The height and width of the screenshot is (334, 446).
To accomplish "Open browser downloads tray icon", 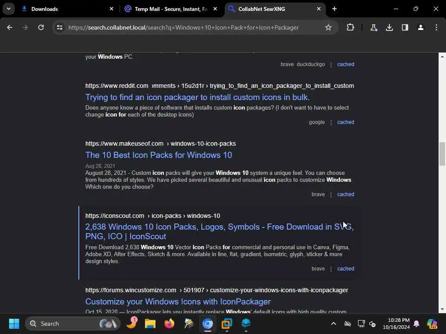I will [389, 27].
